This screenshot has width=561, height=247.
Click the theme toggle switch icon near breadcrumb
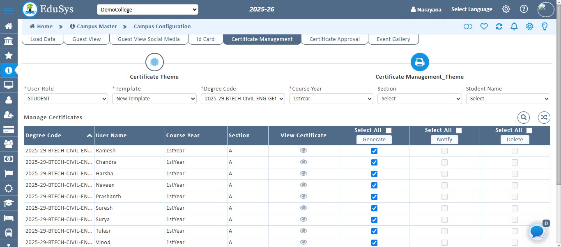point(468,26)
